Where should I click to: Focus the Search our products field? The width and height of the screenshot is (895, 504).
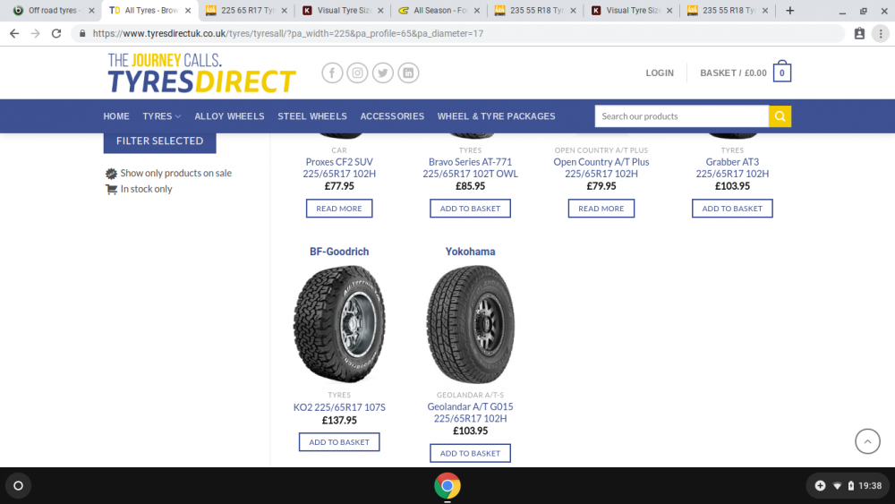pos(681,116)
